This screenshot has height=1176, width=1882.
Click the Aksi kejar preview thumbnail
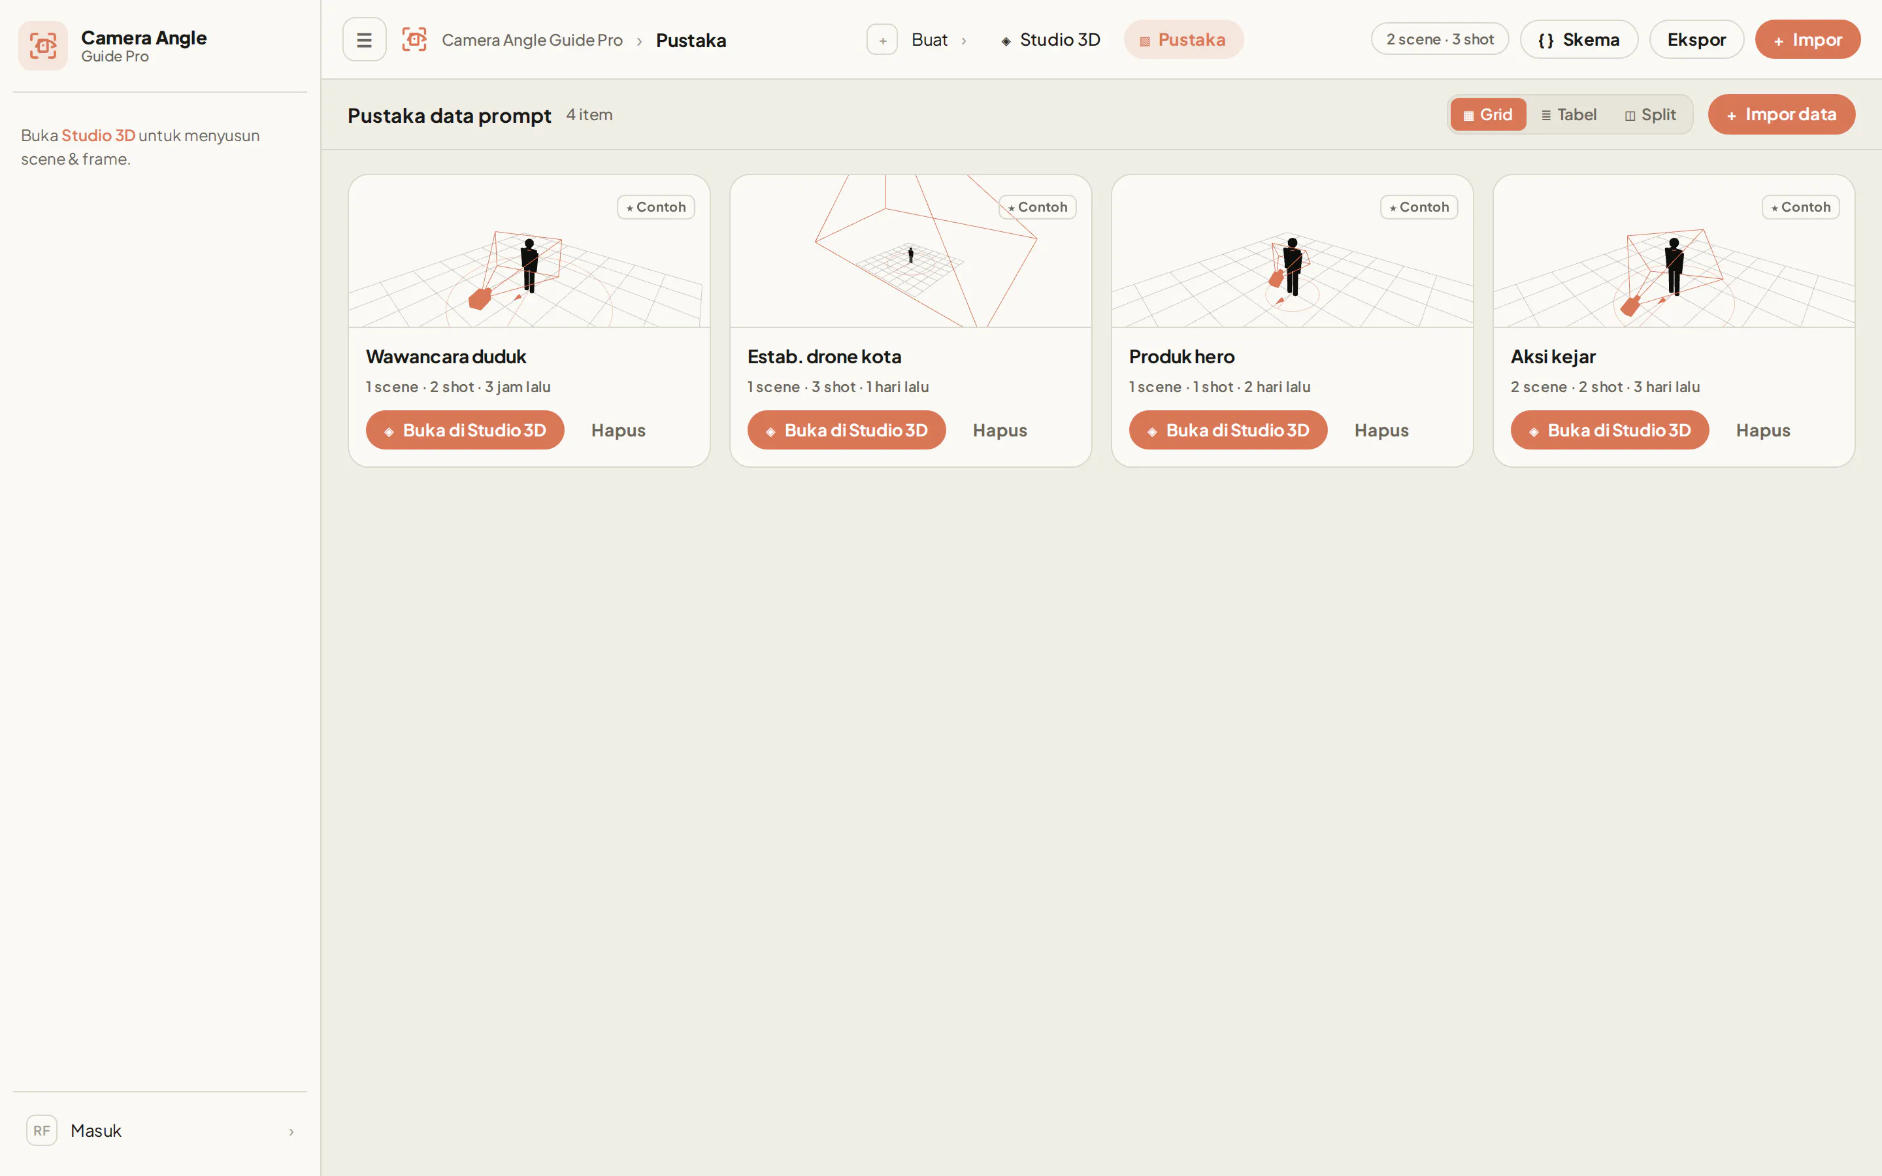click(1674, 252)
